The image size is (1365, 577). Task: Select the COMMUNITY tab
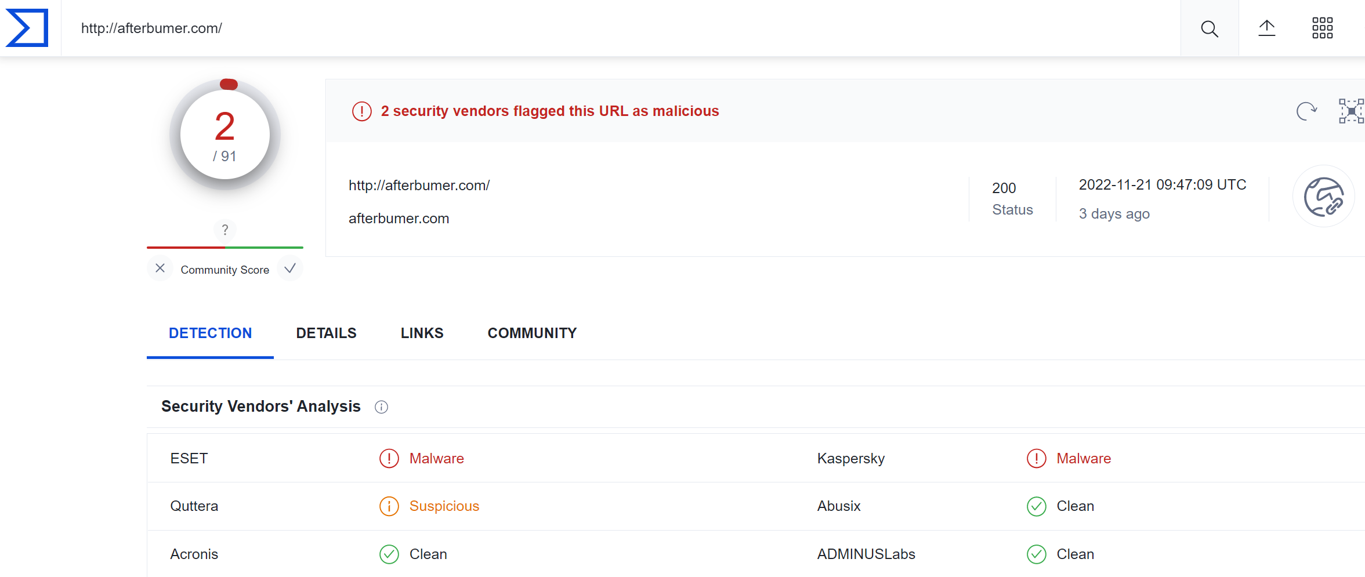pyautogui.click(x=532, y=333)
